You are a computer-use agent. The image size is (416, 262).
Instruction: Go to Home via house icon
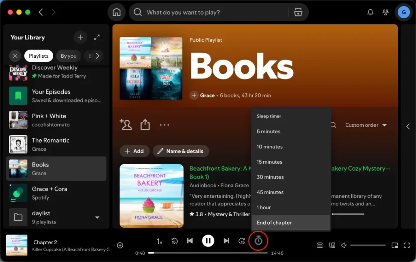(x=117, y=12)
